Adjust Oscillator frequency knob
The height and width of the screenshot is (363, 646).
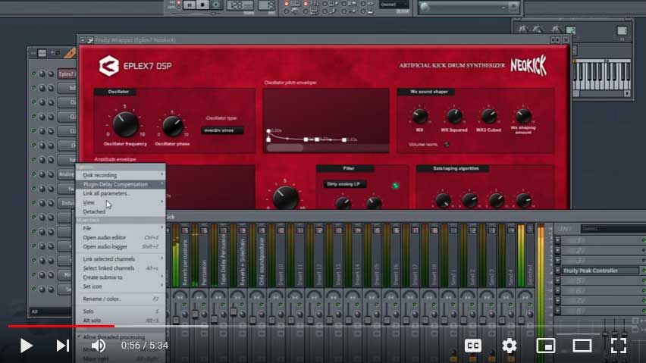pyautogui.click(x=125, y=124)
